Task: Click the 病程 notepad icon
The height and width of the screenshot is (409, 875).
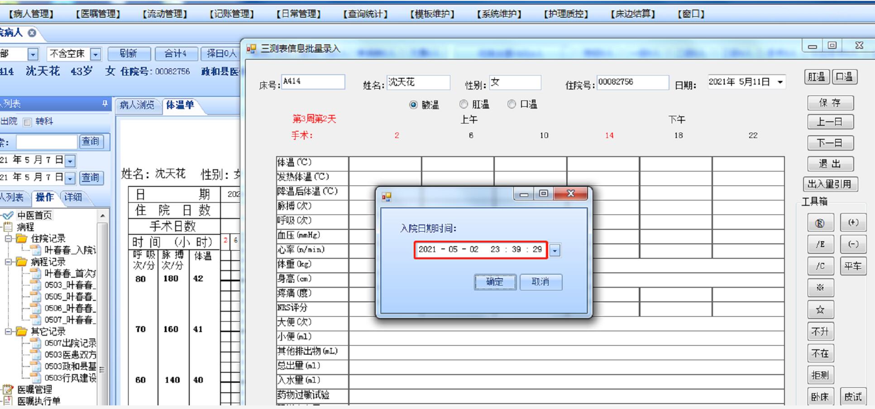Action: [8, 227]
